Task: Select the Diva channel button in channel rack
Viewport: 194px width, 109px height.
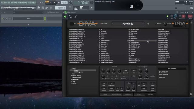Action: point(28,18)
